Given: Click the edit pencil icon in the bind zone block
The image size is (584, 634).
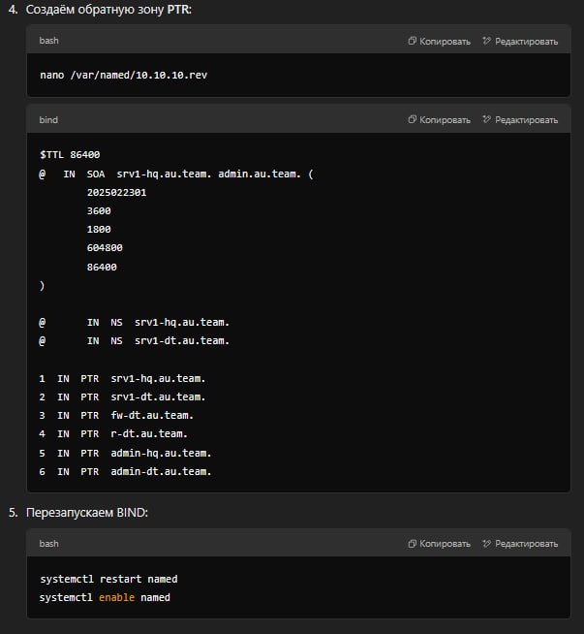Looking at the screenshot, I should point(487,120).
